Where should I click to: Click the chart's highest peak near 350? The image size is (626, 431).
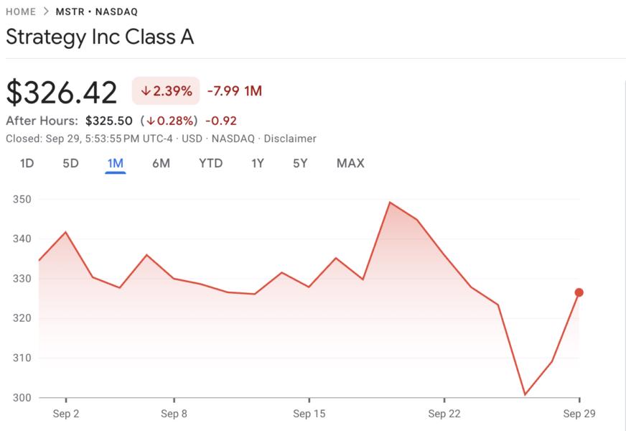pyautogui.click(x=389, y=203)
